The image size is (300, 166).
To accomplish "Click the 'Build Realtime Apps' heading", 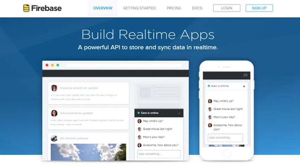I will [148, 35].
